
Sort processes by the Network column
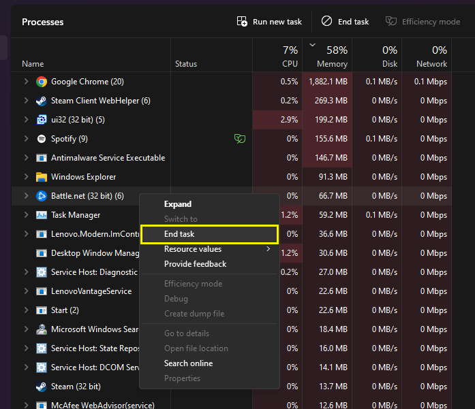tap(427, 55)
